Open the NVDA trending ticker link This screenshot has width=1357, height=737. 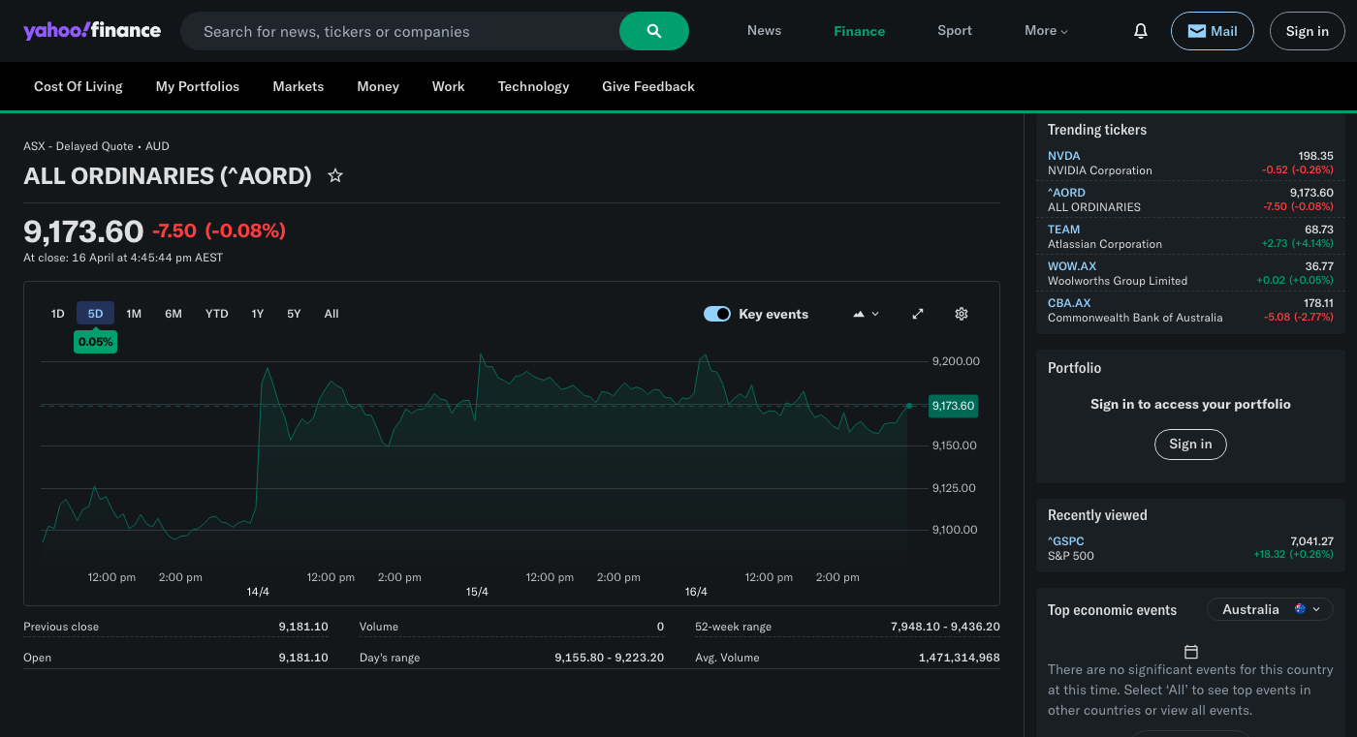pos(1063,155)
